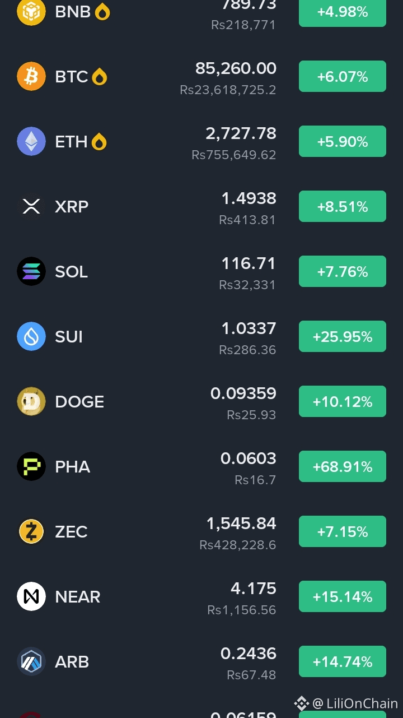Tap the SUI water drop icon
Image resolution: width=403 pixels, height=718 pixels.
pos(31,336)
